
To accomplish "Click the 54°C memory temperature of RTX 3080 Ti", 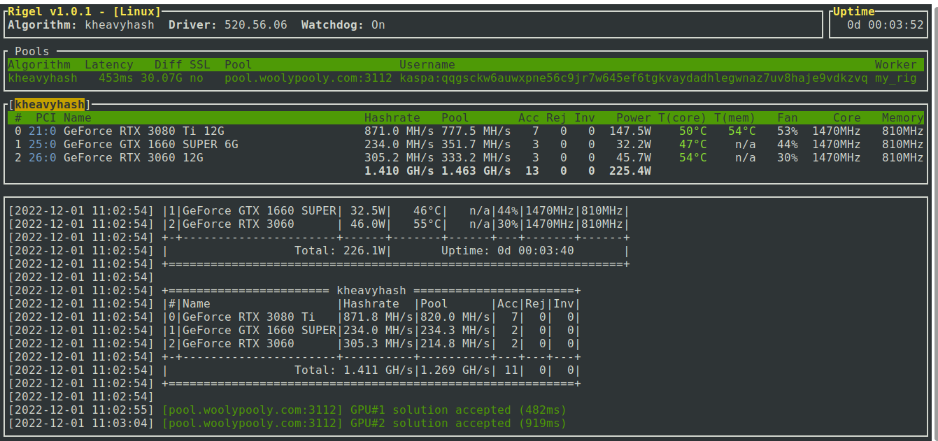I will tap(742, 131).
